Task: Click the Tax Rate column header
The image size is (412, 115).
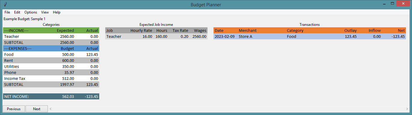Action: (180, 30)
